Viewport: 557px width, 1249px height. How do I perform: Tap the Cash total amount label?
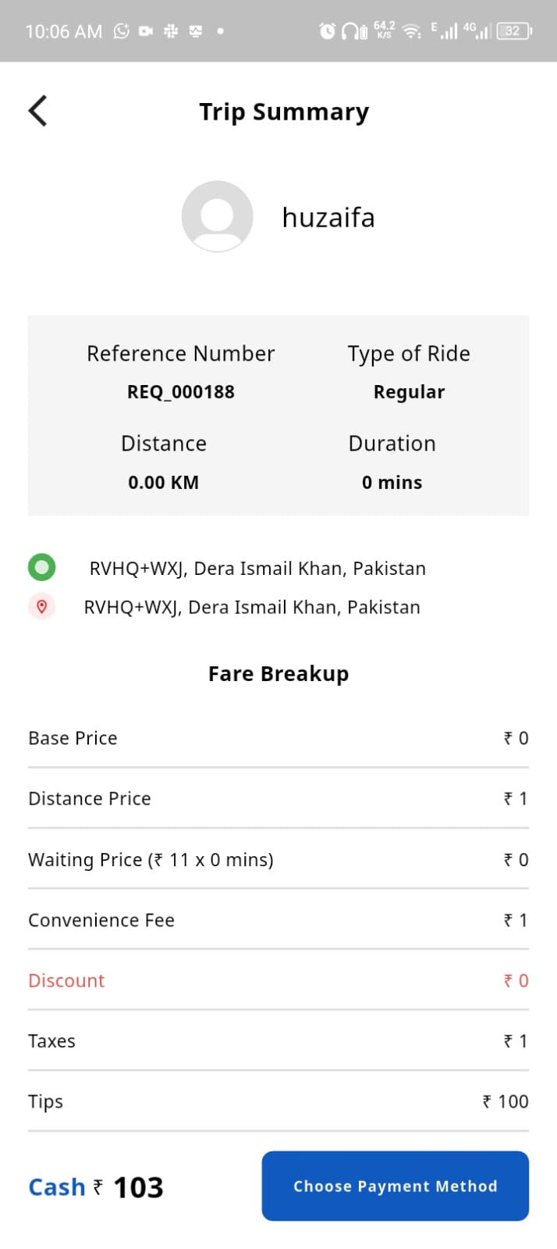(x=96, y=1187)
